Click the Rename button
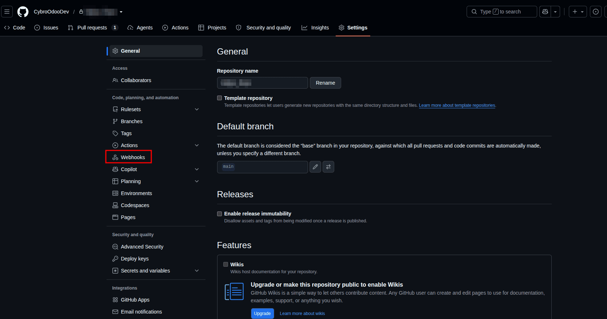This screenshot has height=319, width=607. pyautogui.click(x=326, y=83)
